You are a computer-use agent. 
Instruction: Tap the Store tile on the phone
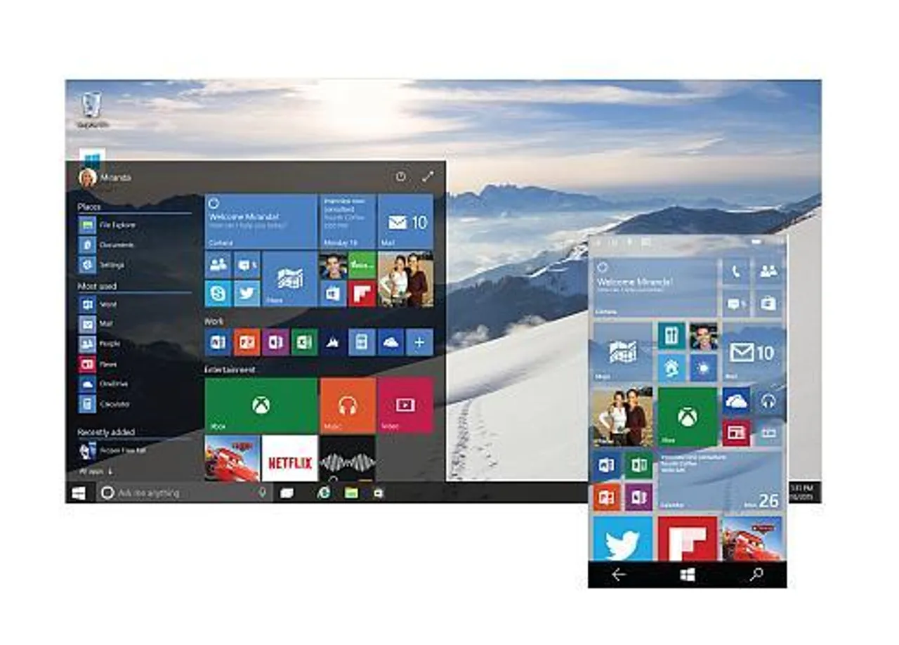click(x=769, y=304)
